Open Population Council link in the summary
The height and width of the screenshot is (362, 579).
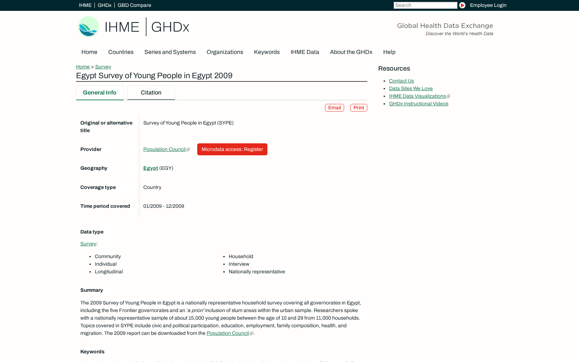click(x=228, y=333)
